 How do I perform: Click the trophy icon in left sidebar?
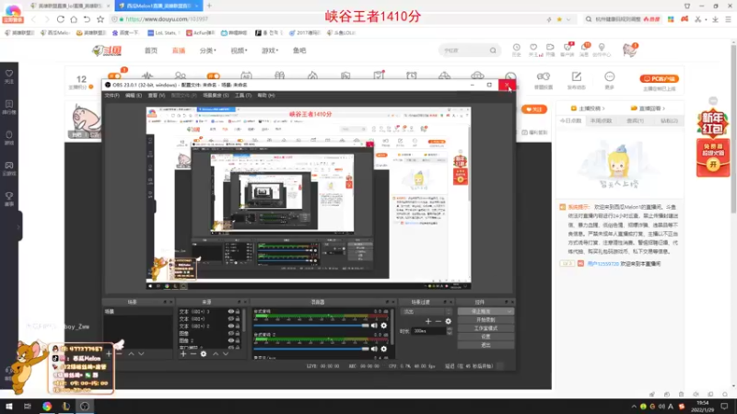(9, 196)
